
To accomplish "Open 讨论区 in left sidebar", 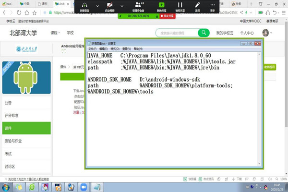I will click(10, 166).
